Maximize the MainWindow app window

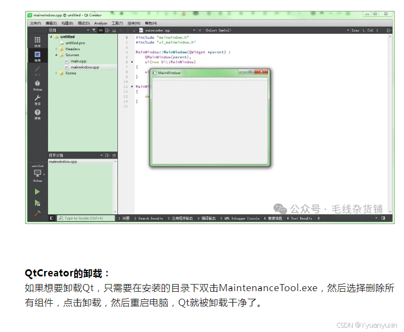250,71
